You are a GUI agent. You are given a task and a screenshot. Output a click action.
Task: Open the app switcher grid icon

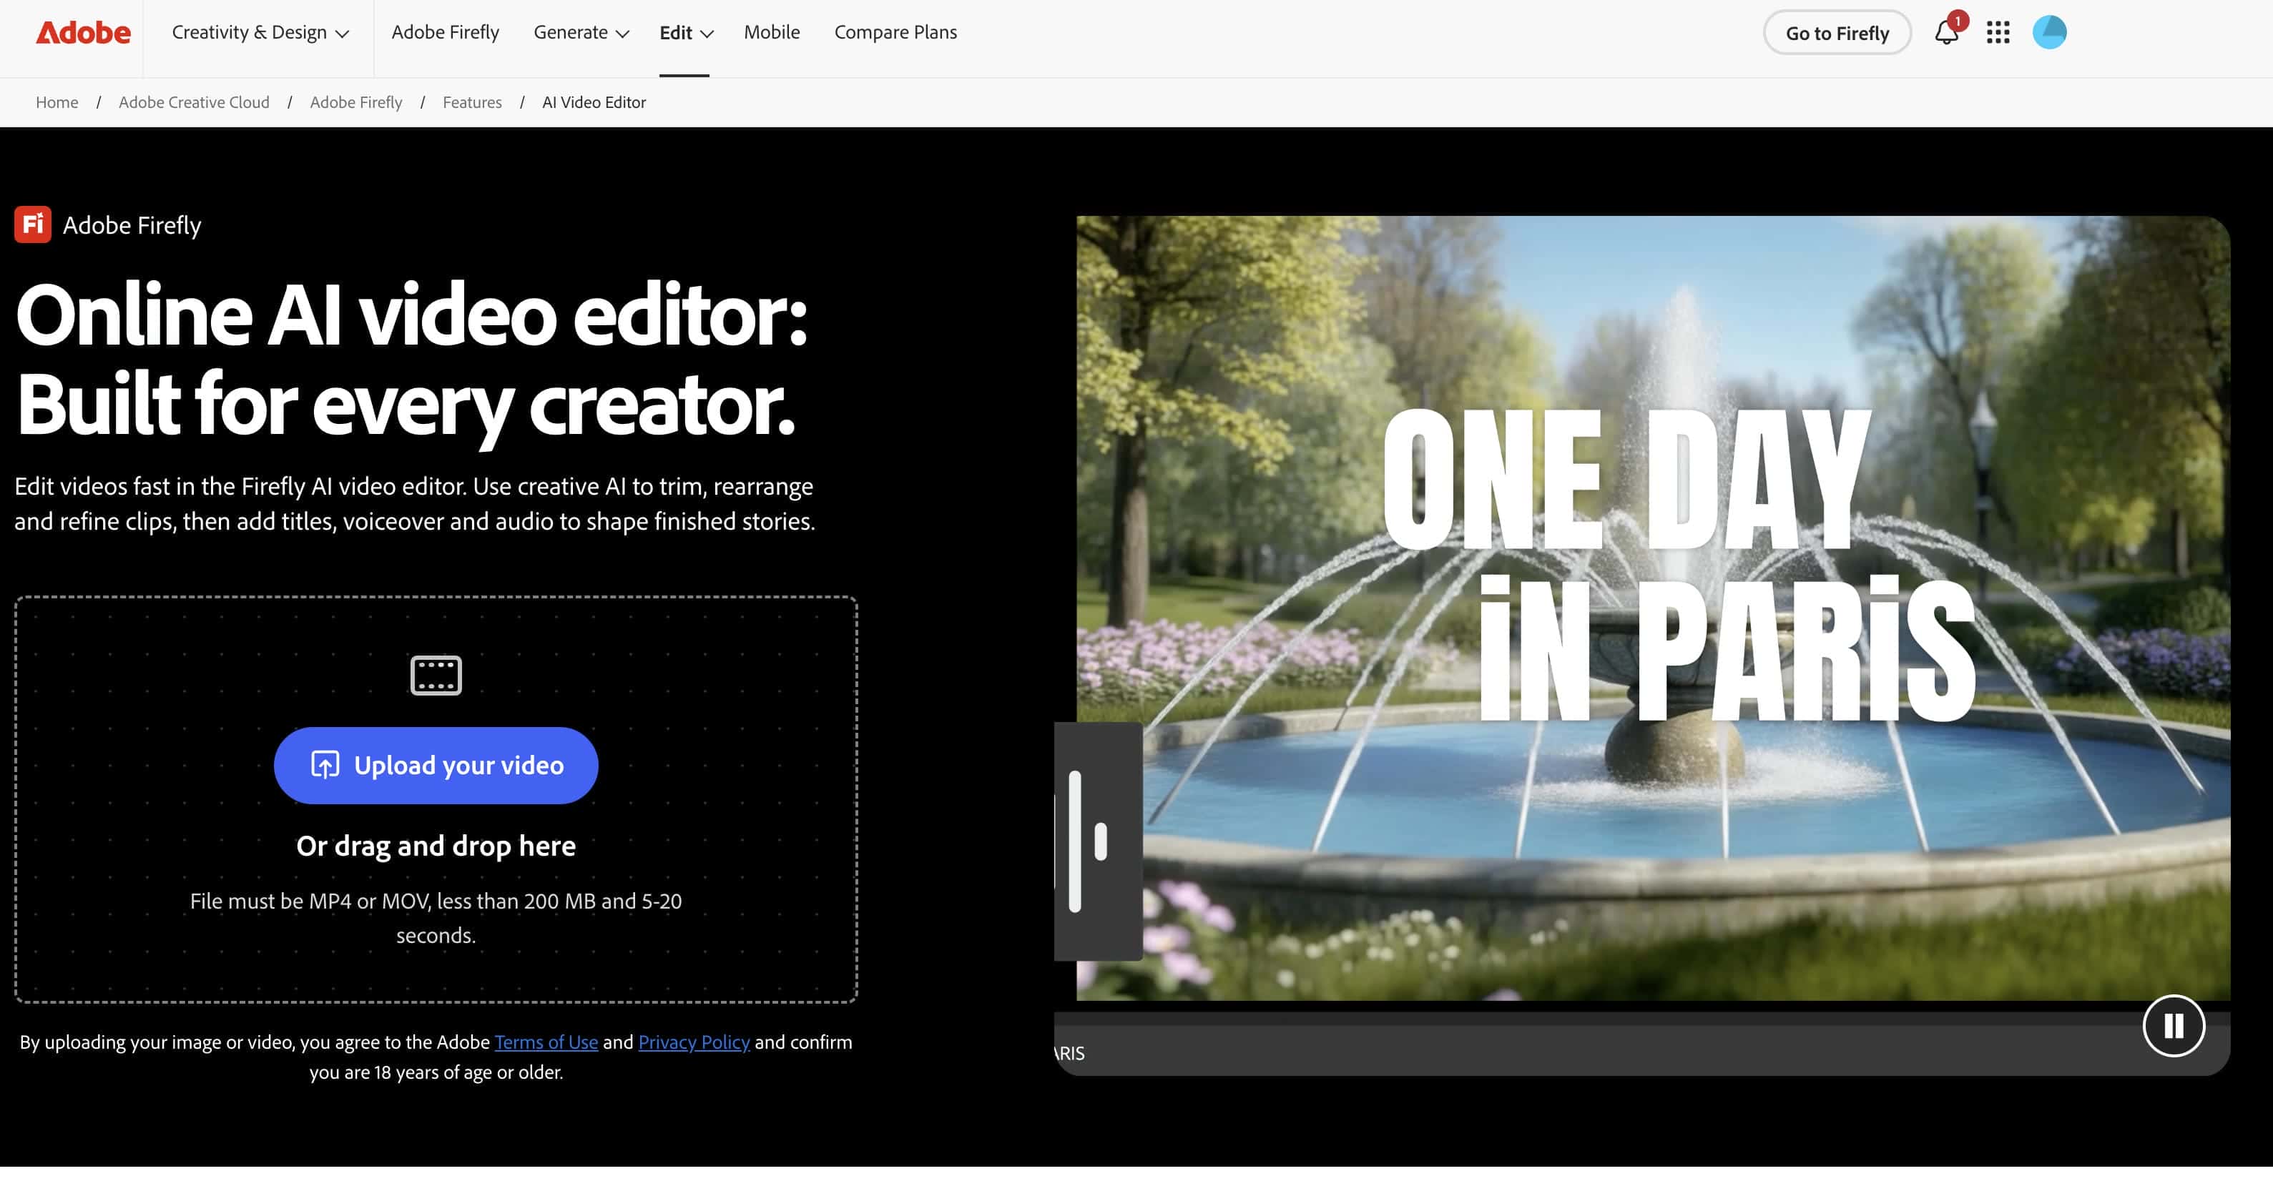tap(1998, 33)
